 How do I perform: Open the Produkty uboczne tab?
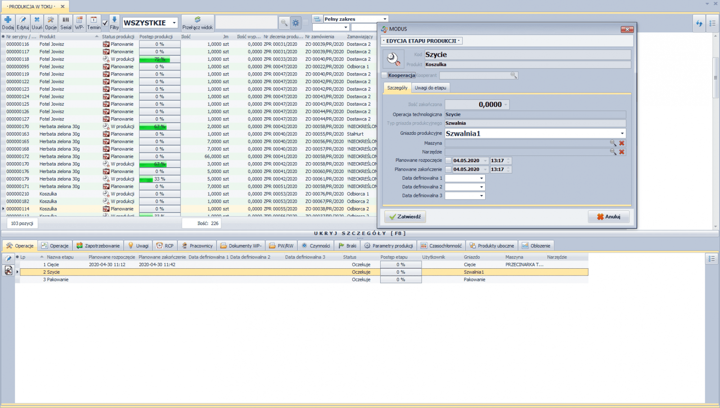[491, 246]
